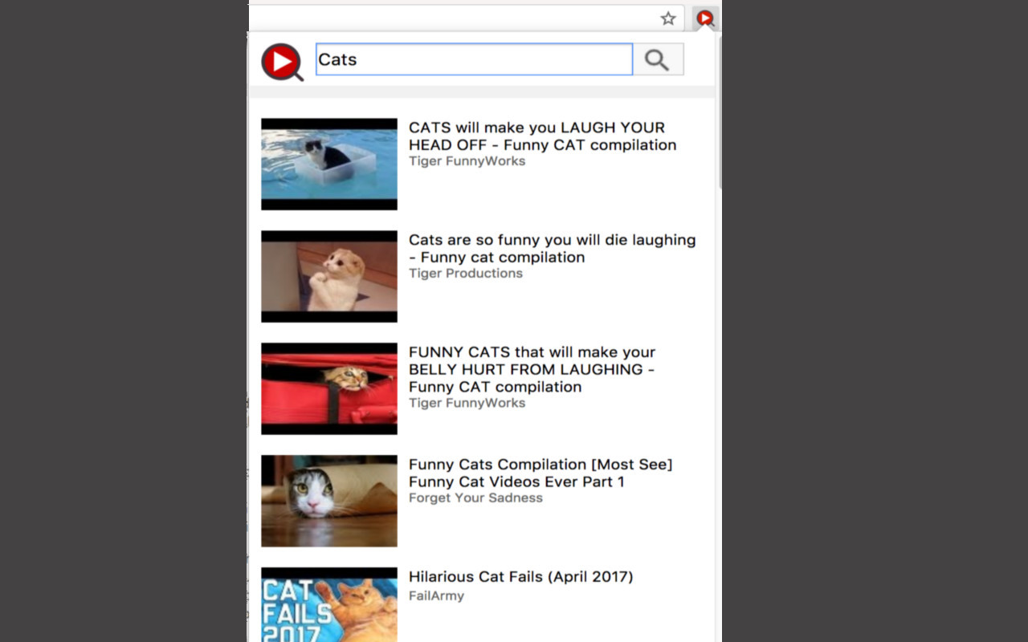Click the Tiger Productions channel name
Viewport: 1028px width, 642px height.
tap(465, 274)
